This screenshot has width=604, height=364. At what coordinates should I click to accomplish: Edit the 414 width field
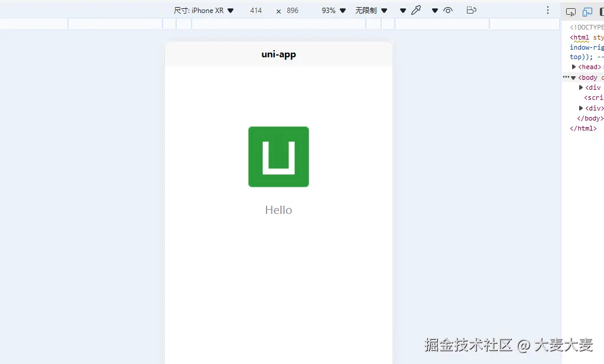[x=256, y=11]
